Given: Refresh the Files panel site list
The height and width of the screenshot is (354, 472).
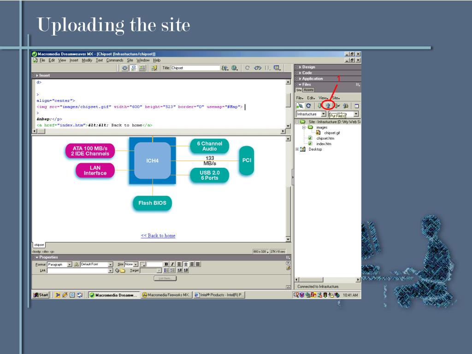Looking at the screenshot, I should 308,106.
